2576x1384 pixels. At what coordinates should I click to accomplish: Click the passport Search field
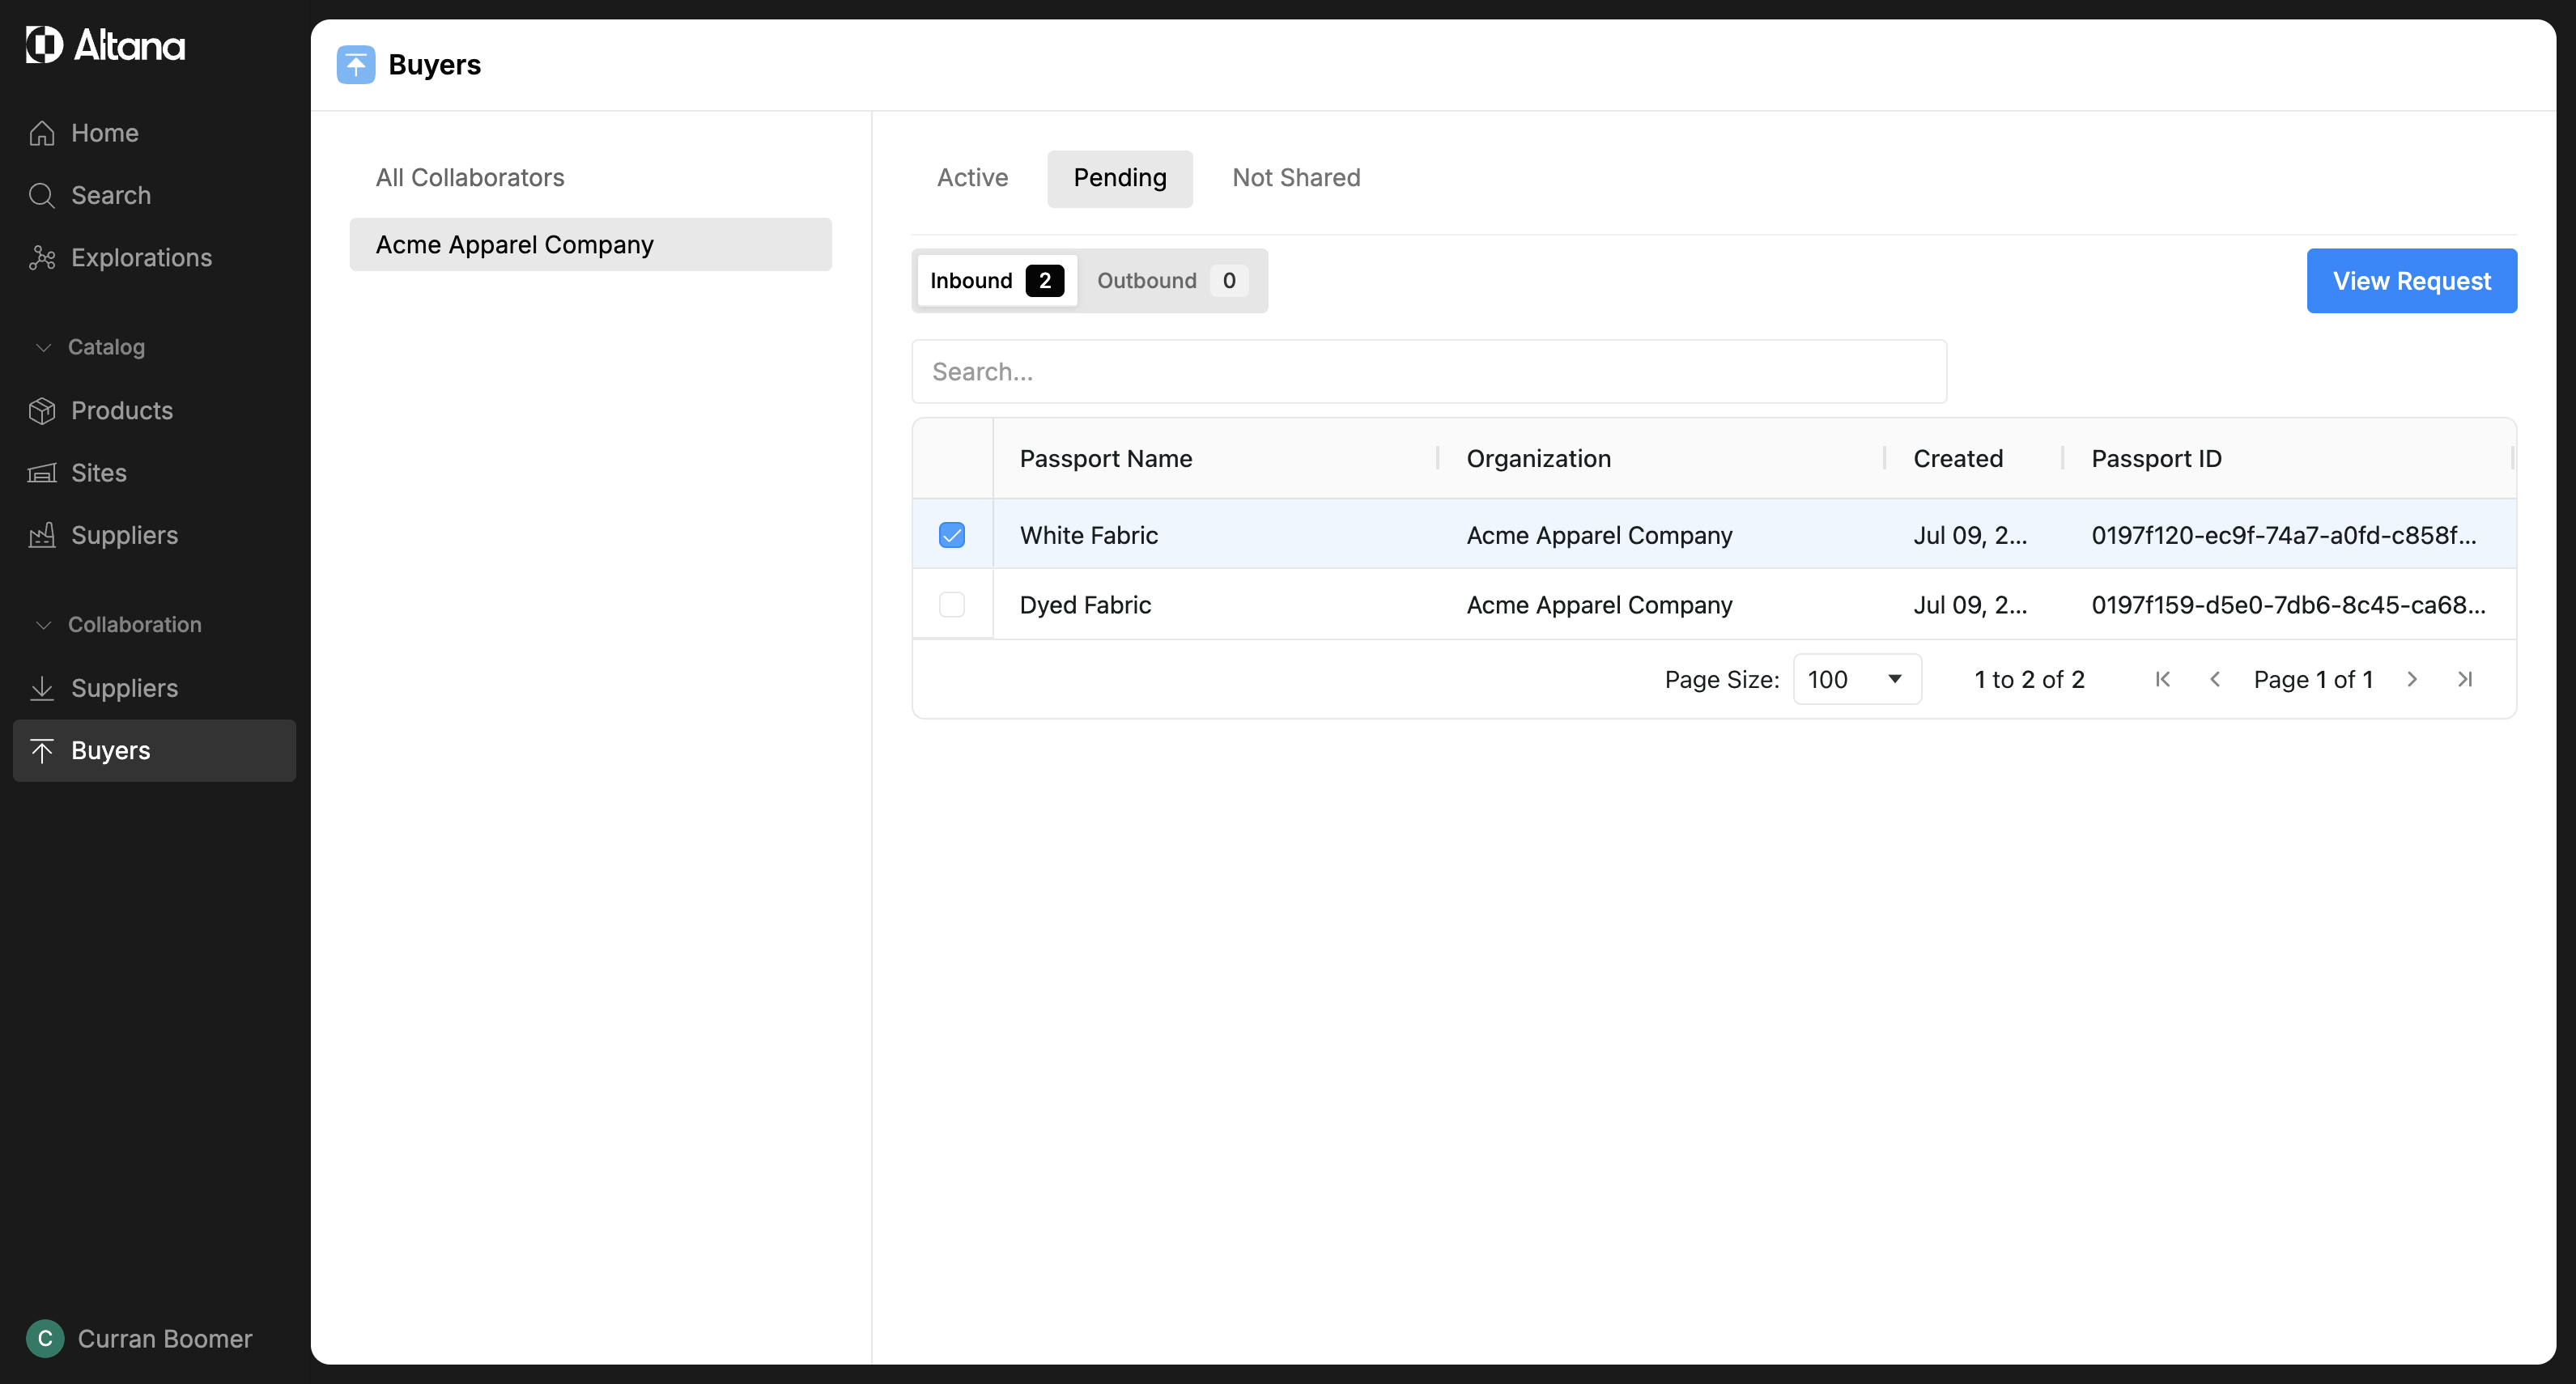point(1428,372)
